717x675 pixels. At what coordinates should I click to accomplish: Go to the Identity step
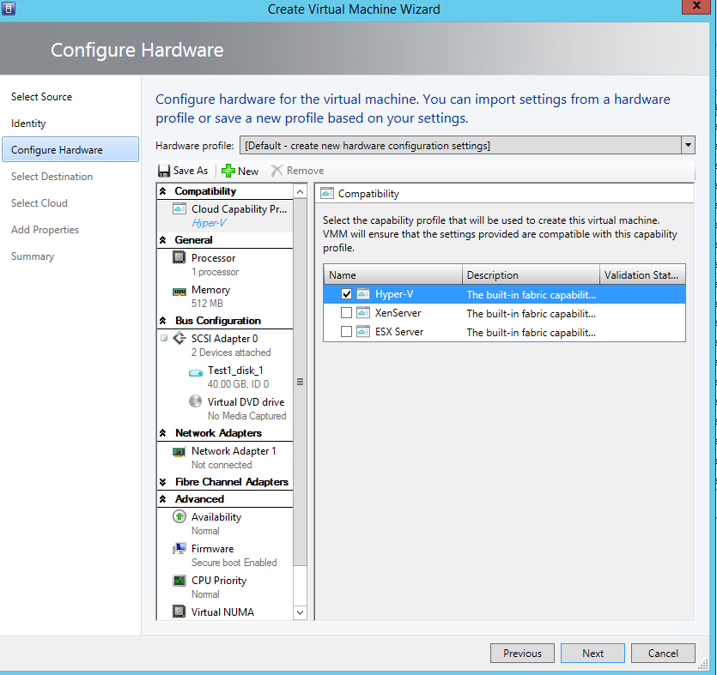point(28,124)
